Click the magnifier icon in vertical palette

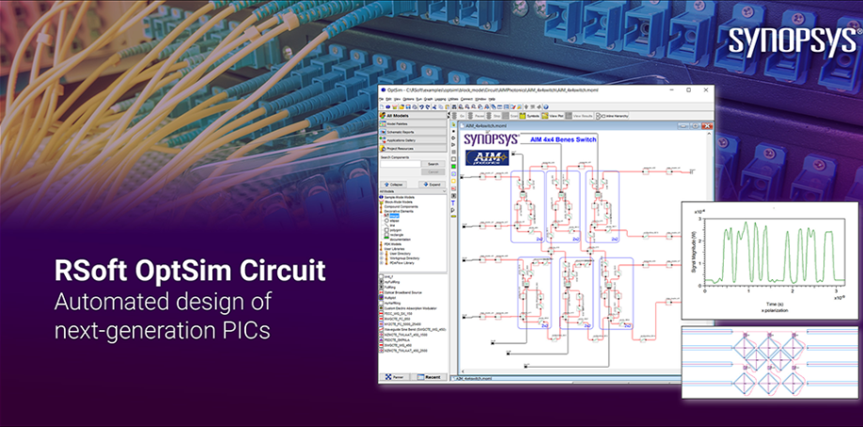pos(453,211)
